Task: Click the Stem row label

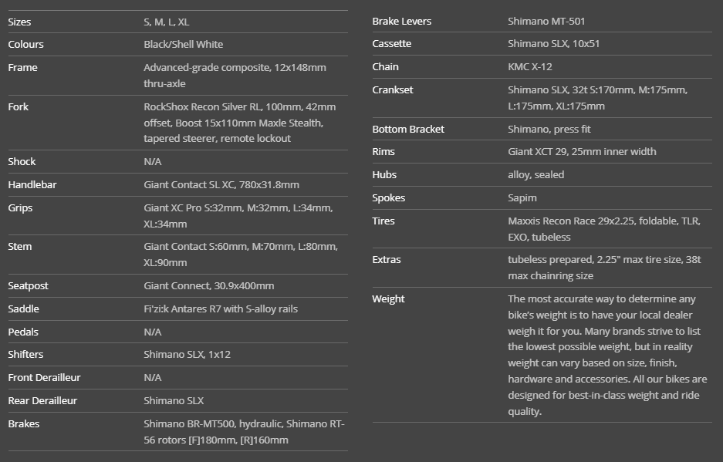Action: pyautogui.click(x=20, y=247)
